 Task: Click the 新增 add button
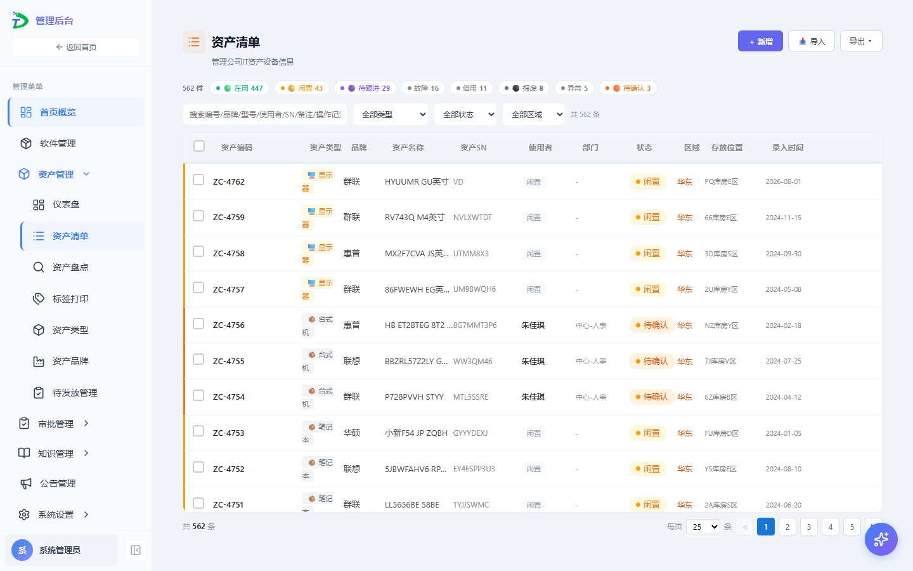point(760,41)
